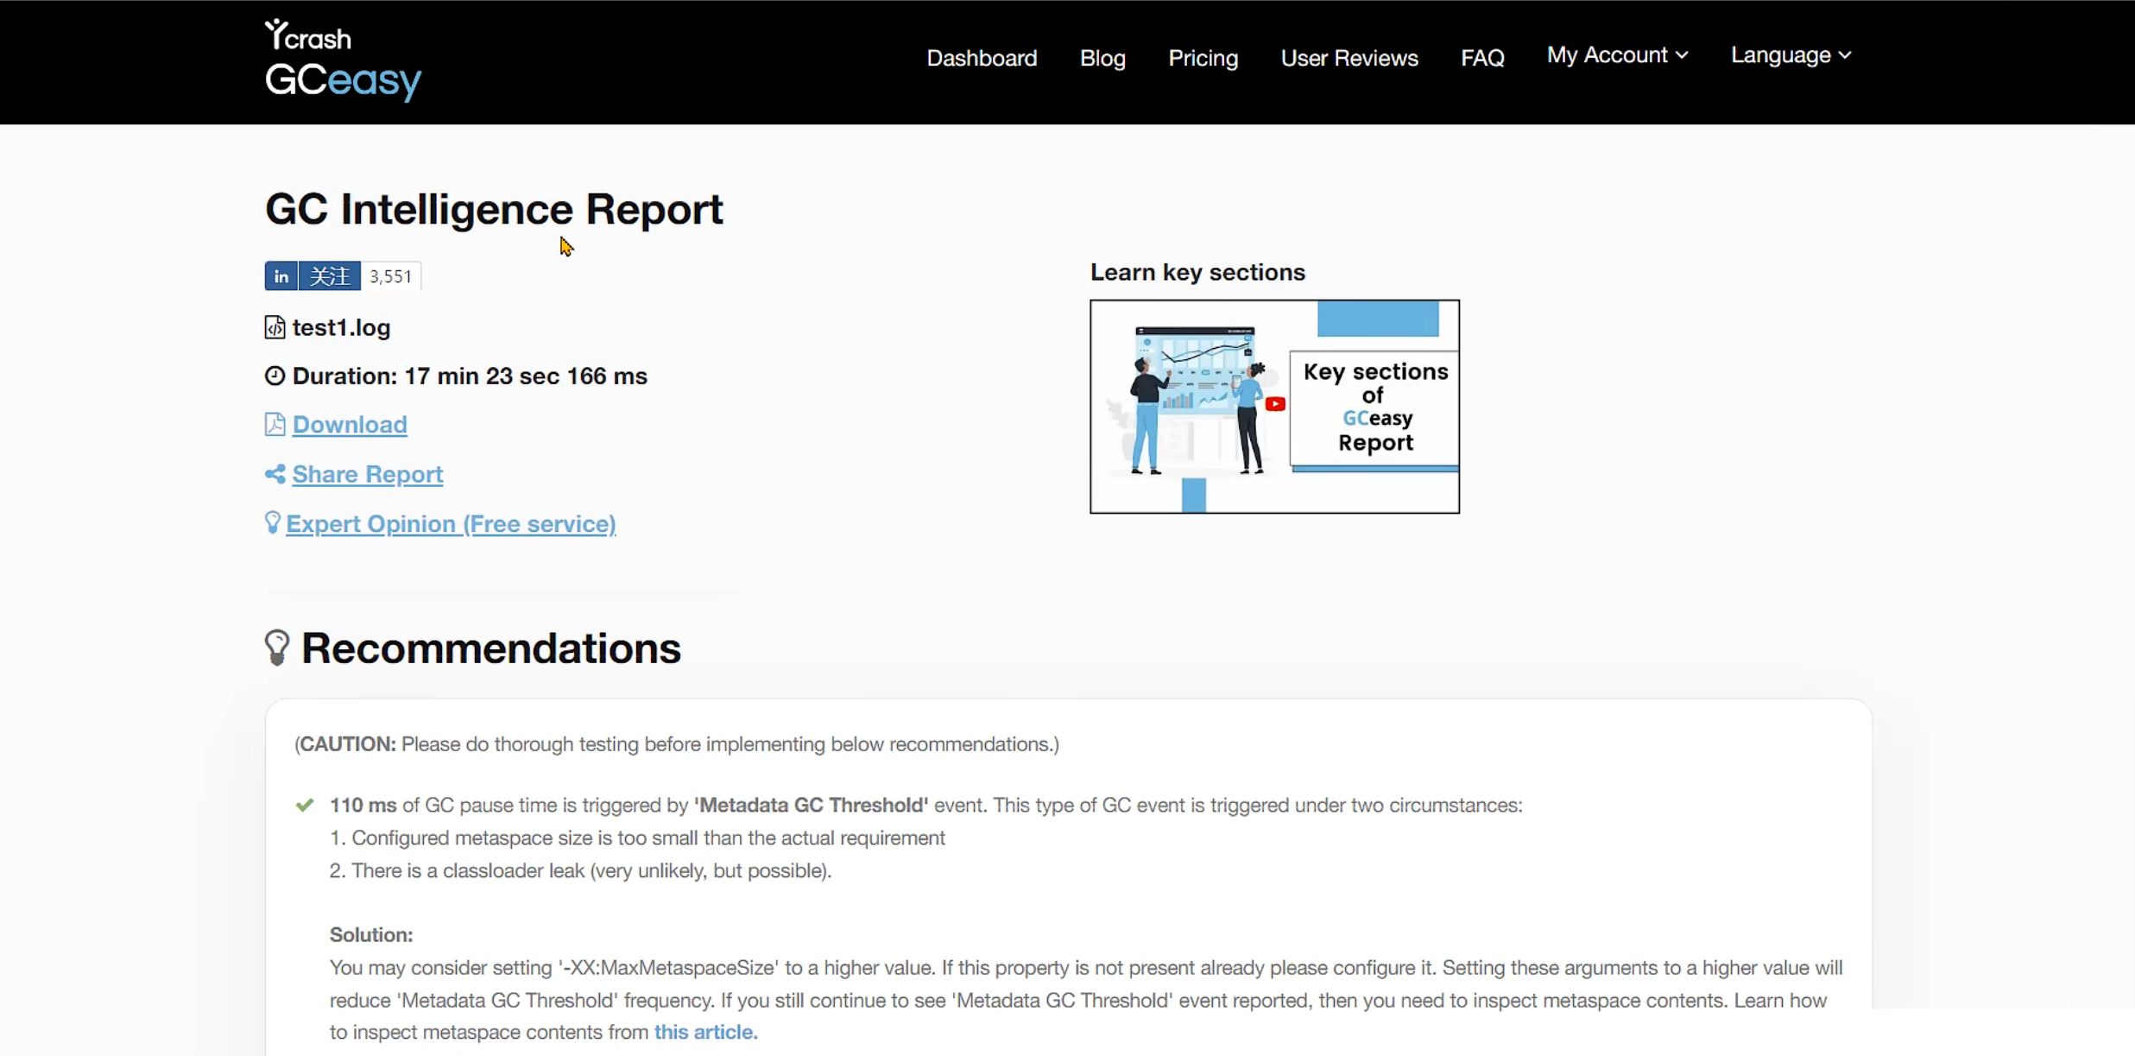Click the 3,551 follower count
2135x1056 pixels.
click(x=391, y=276)
